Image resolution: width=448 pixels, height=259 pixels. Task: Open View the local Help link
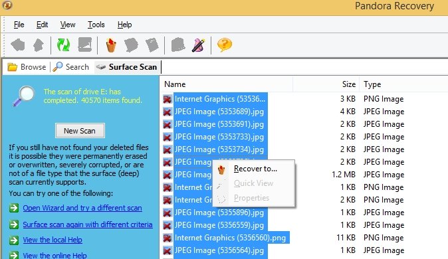[53, 240]
